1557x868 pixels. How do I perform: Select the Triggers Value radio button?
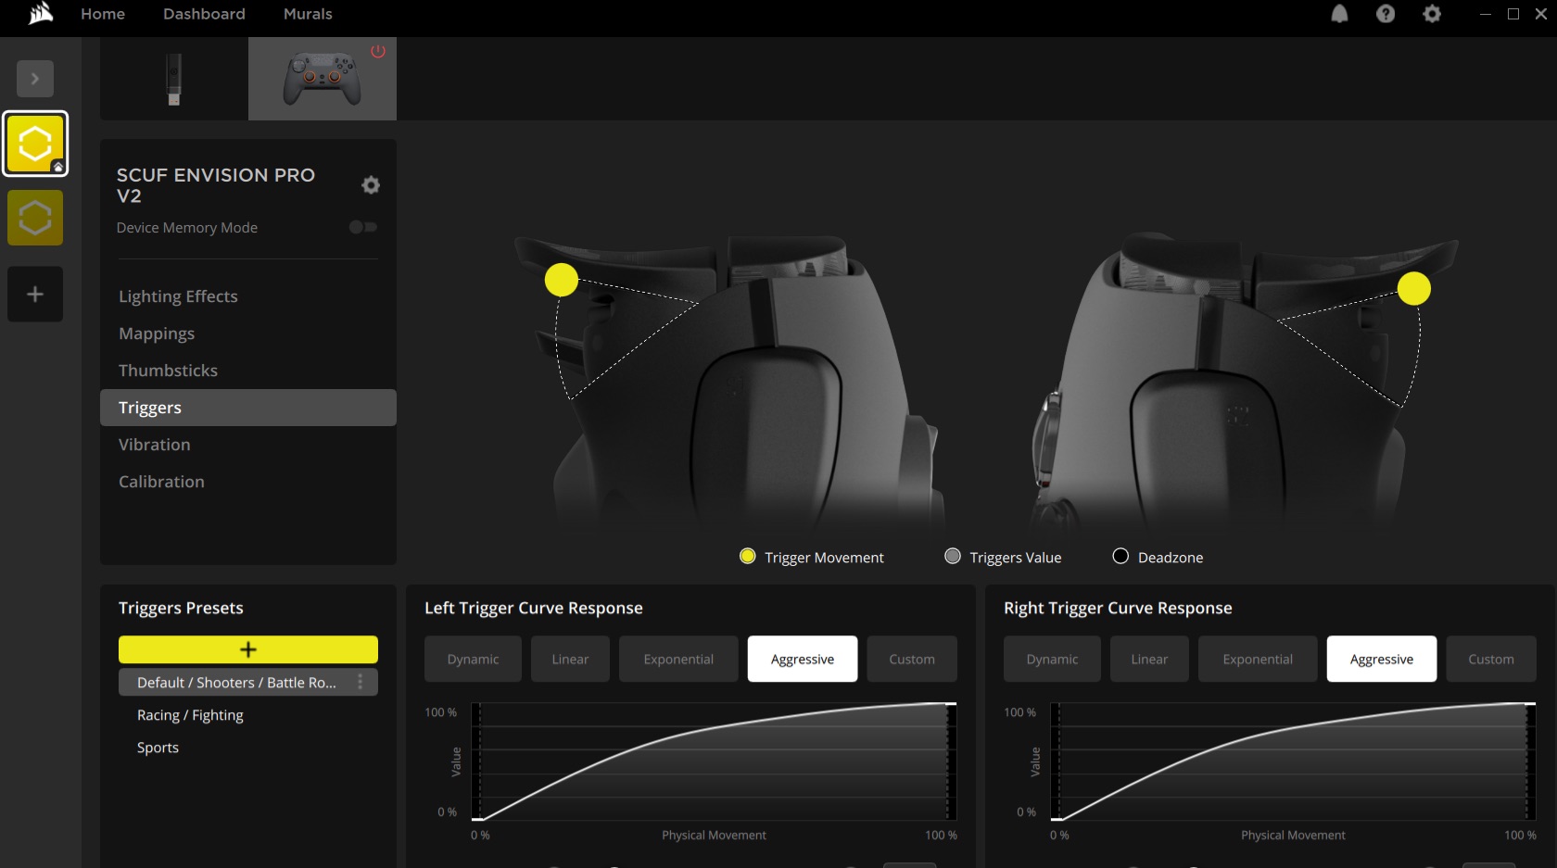pos(951,557)
